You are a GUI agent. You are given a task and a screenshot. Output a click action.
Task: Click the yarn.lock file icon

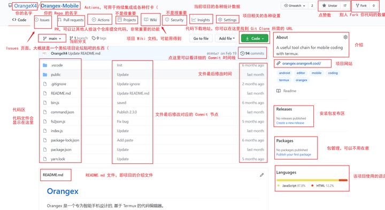tap(45, 159)
